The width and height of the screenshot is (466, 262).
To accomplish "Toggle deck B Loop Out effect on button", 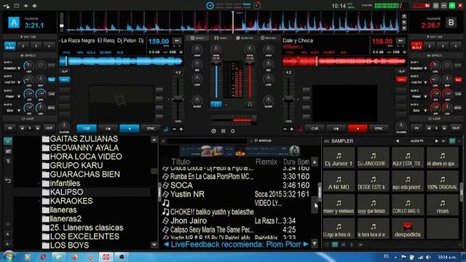I will pyautogui.click(x=458, y=79).
